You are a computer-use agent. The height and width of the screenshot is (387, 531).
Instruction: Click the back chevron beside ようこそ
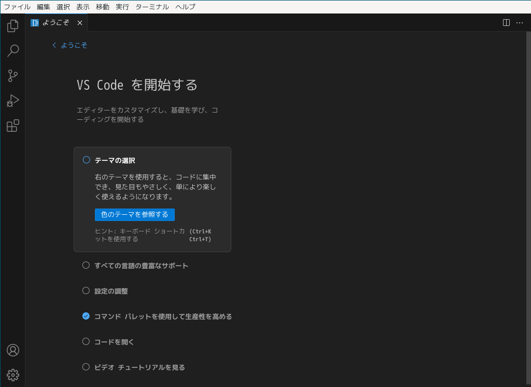[54, 46]
